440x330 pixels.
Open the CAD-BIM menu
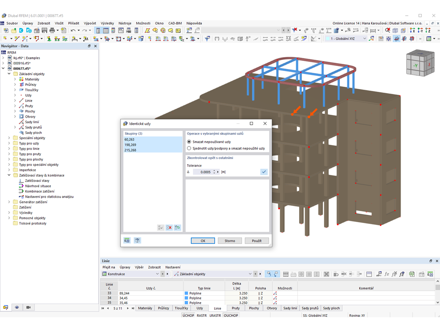175,23
